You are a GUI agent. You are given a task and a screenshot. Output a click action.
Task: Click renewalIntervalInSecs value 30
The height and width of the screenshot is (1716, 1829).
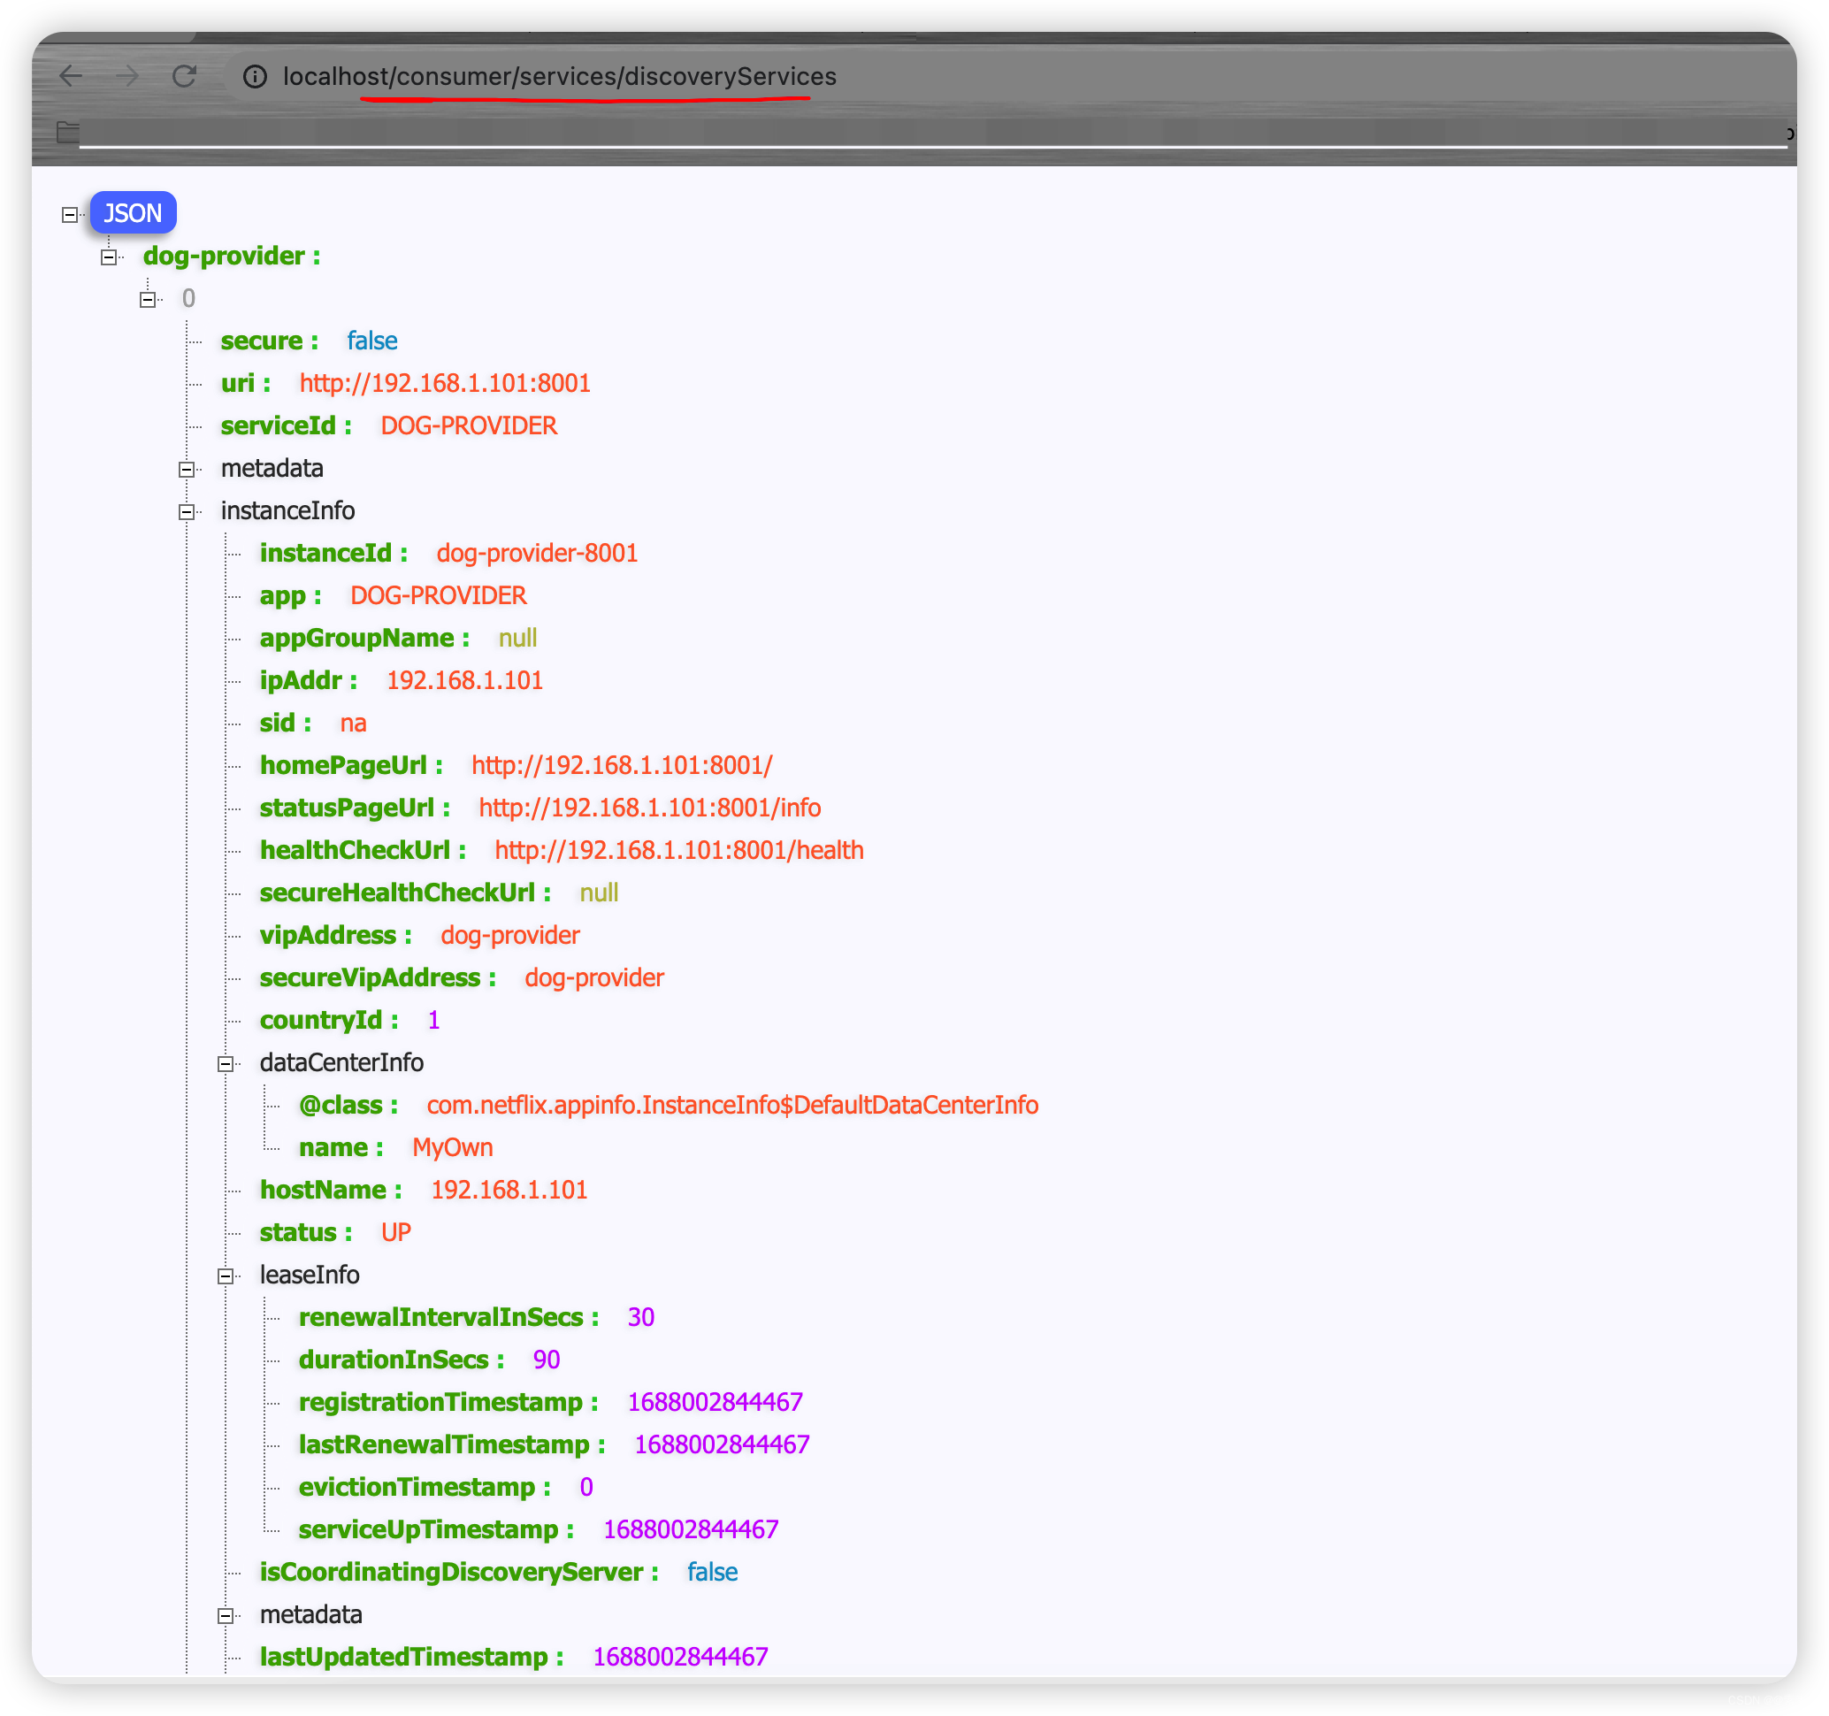641,1318
